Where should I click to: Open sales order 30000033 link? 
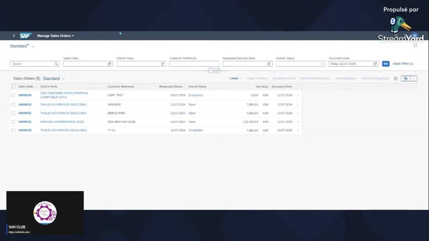pyautogui.click(x=25, y=105)
